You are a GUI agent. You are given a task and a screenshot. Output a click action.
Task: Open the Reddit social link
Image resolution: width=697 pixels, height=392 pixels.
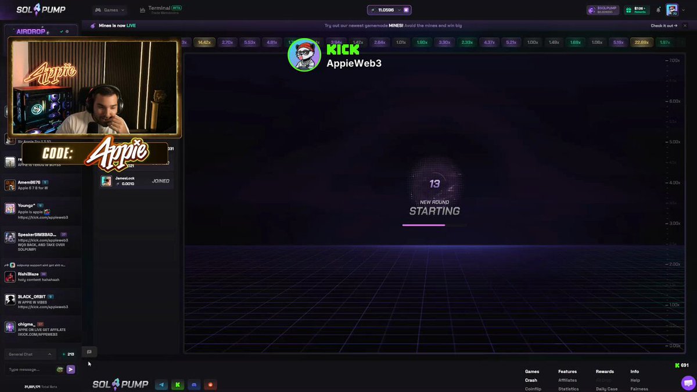tap(211, 384)
